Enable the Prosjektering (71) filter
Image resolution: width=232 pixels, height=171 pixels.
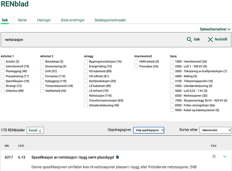3,76
